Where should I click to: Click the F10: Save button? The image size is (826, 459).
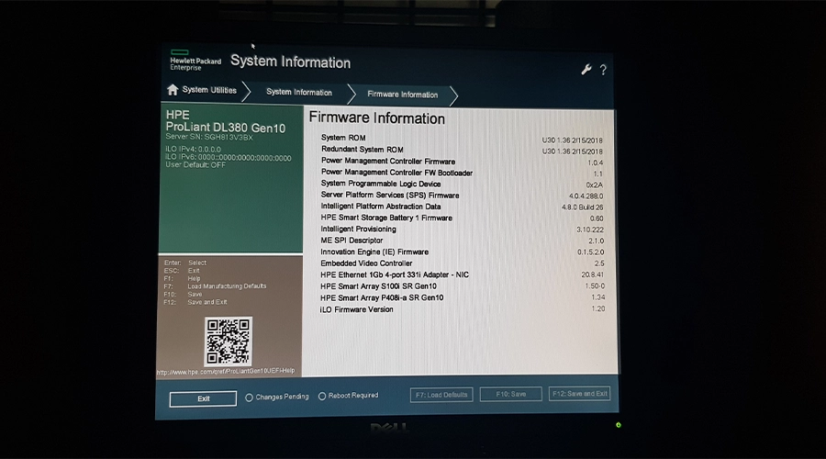pos(510,394)
